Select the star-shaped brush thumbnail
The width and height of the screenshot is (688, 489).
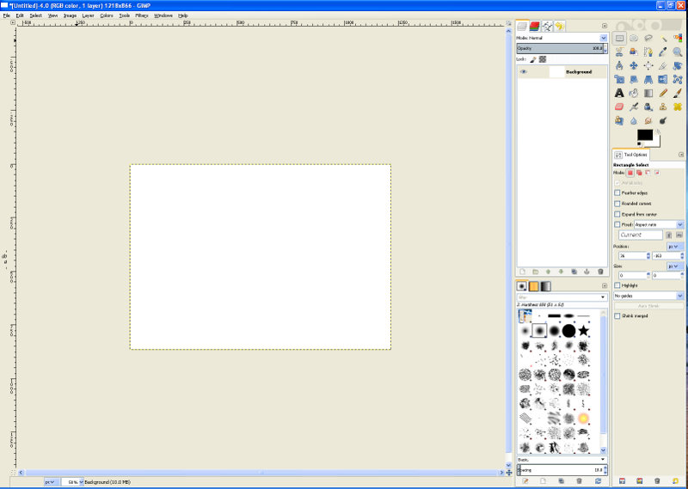pyautogui.click(x=584, y=331)
